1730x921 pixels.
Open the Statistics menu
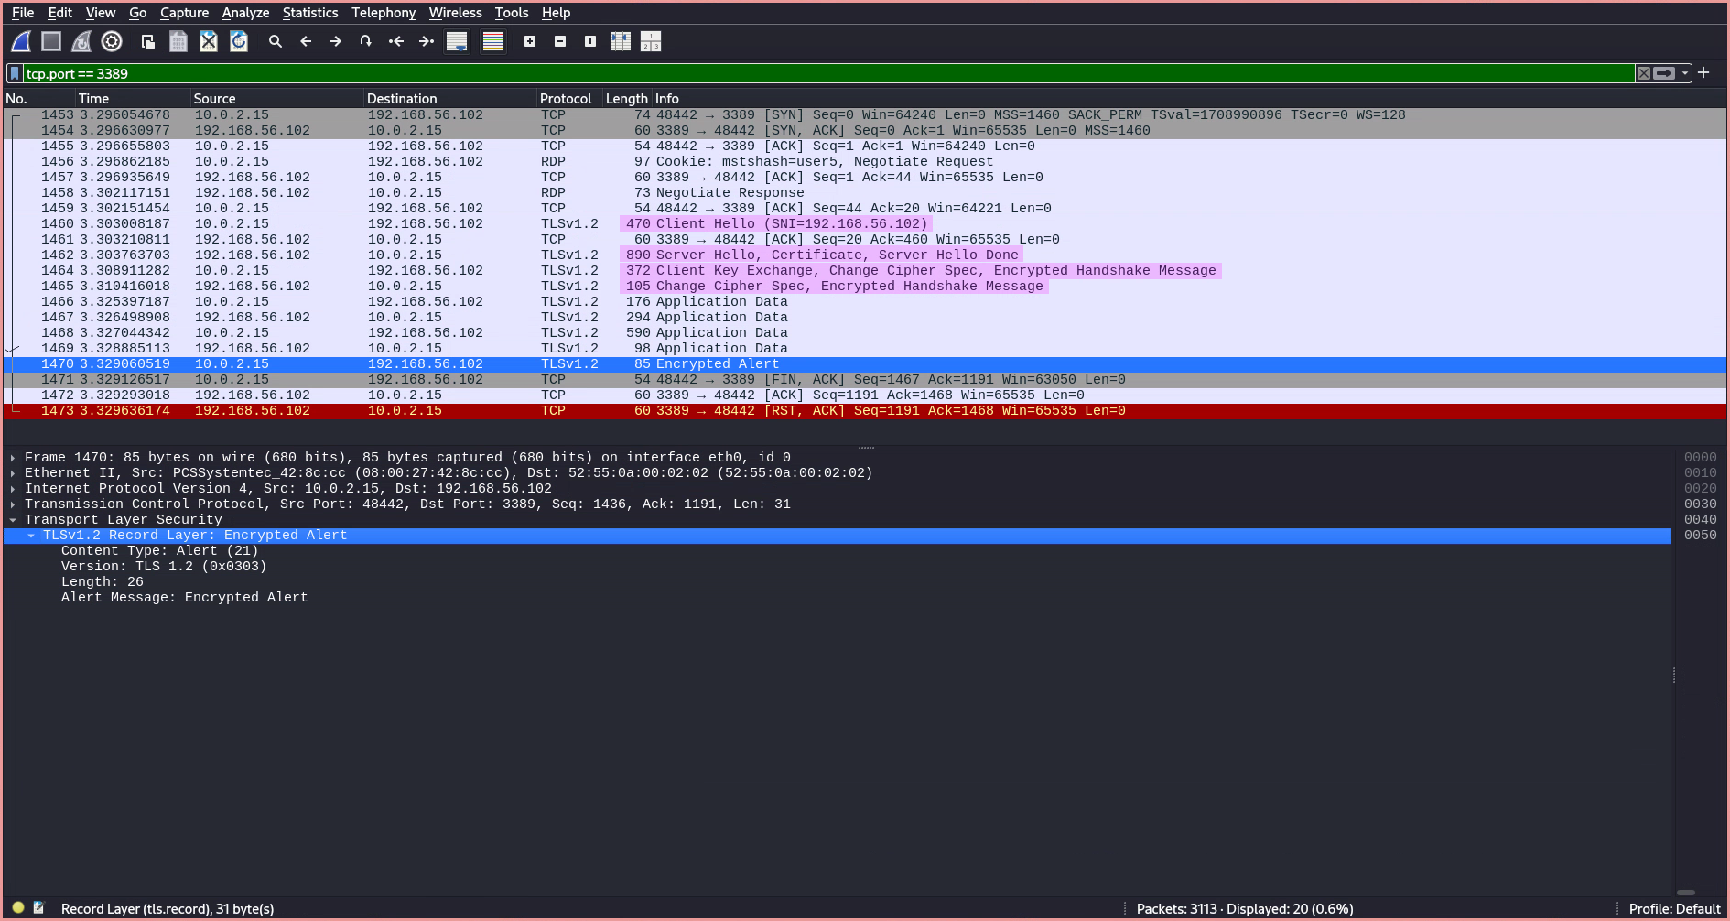(x=310, y=13)
